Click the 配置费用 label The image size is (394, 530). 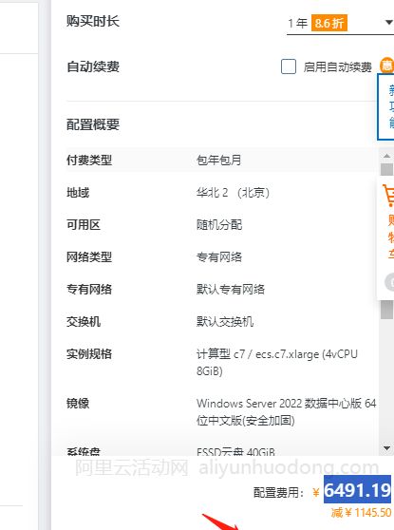278,492
